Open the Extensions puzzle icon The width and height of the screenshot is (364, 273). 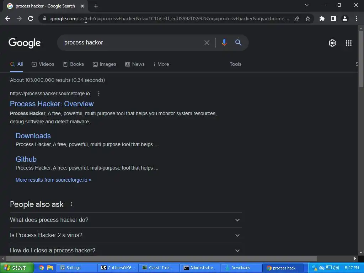(x=322, y=18)
